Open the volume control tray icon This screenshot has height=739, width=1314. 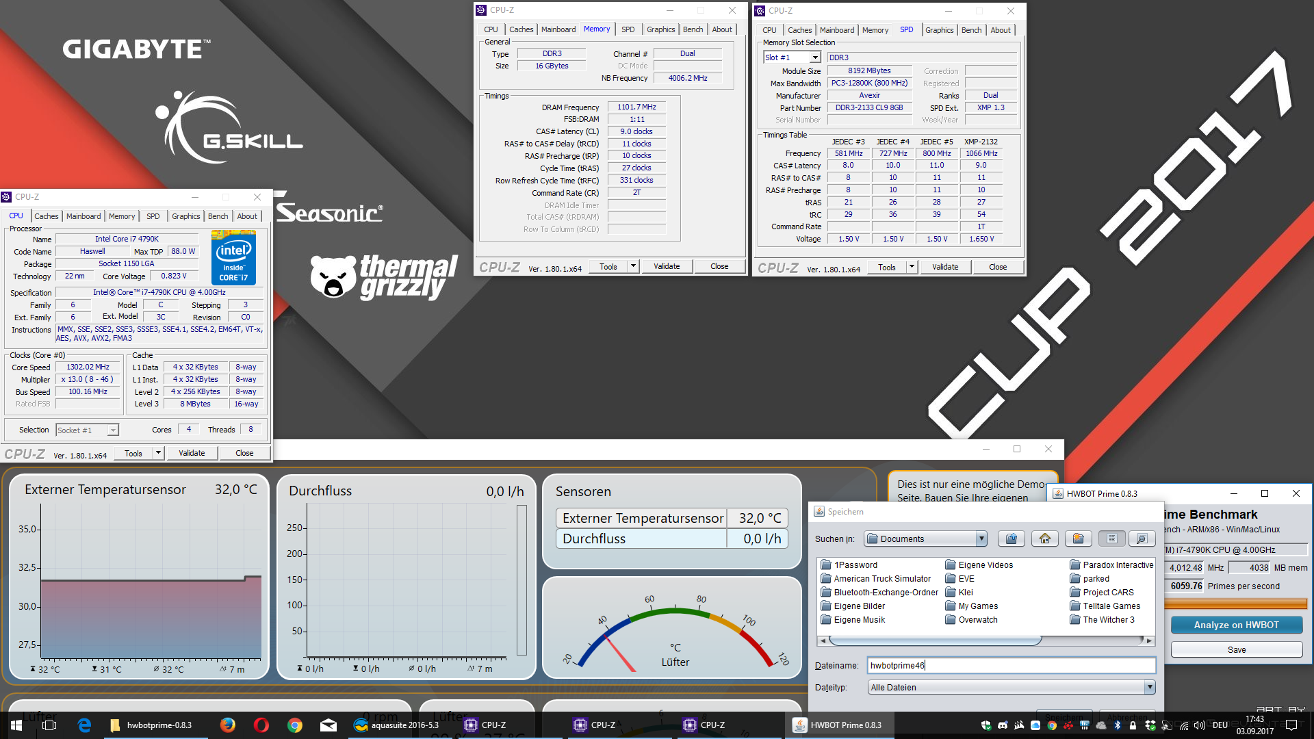click(1199, 725)
